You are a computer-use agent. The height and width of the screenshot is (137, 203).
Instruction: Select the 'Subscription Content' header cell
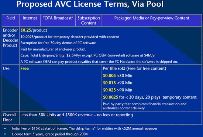pyautogui.click(x=89, y=20)
